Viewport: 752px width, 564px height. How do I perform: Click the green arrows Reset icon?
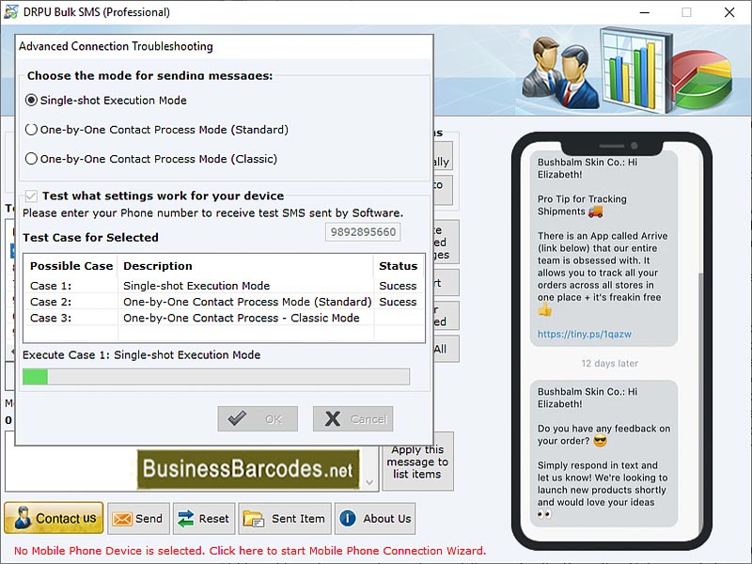pyautogui.click(x=185, y=519)
